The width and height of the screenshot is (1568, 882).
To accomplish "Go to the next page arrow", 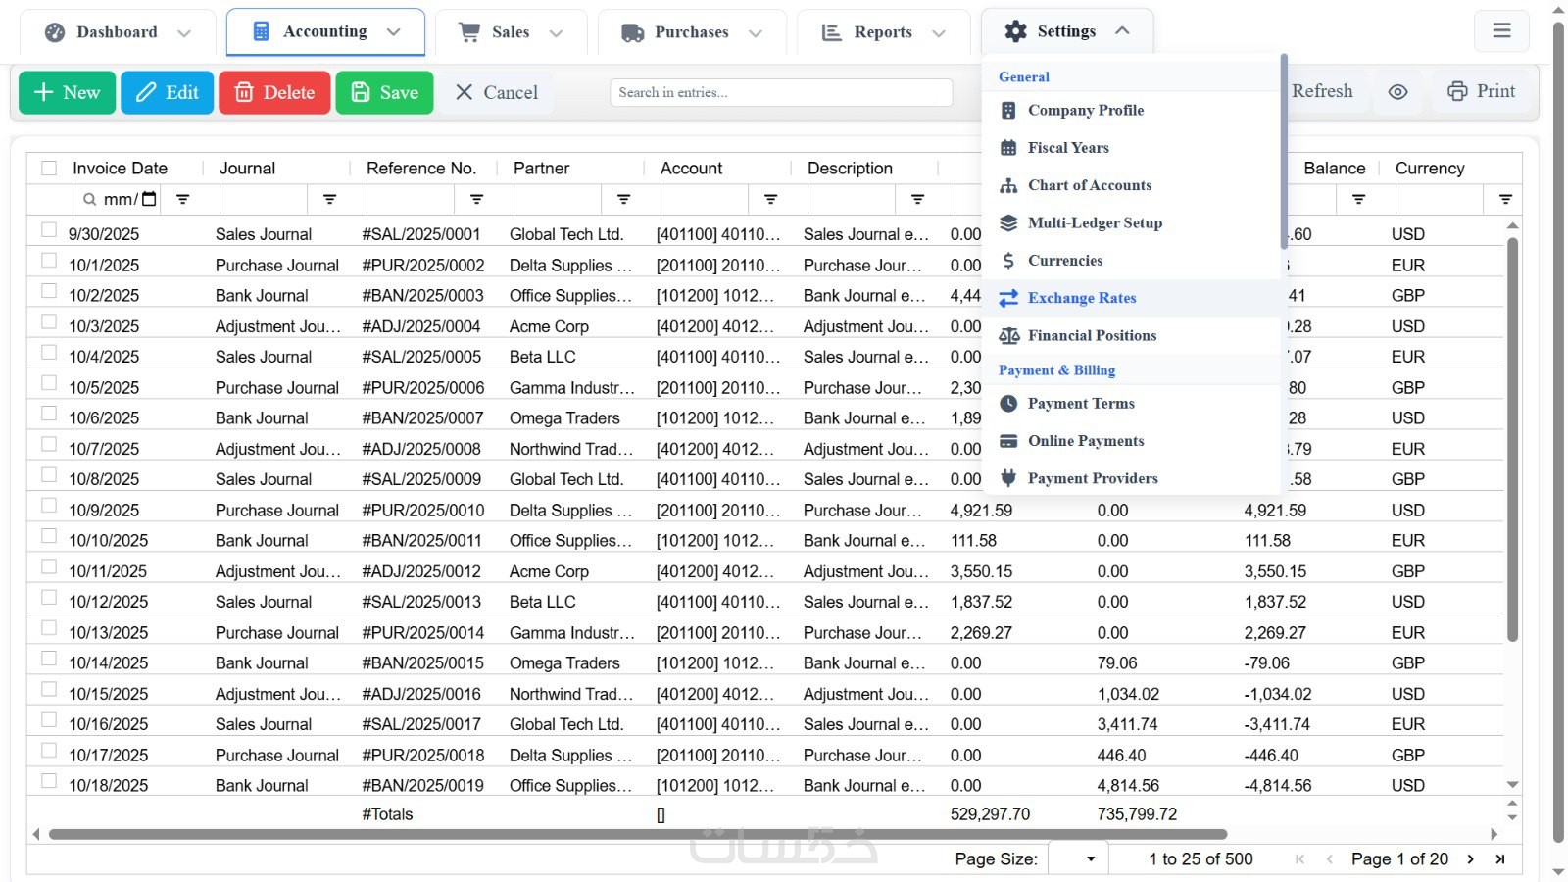I will 1470,859.
